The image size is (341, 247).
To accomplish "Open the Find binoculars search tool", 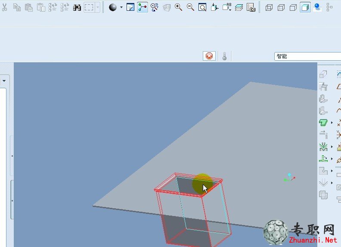I will 77,8.
